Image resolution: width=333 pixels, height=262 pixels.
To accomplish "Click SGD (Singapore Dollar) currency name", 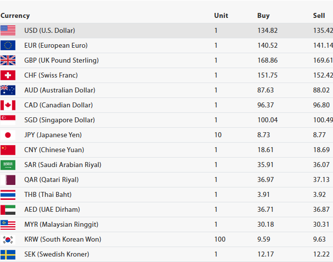I will point(60,120).
